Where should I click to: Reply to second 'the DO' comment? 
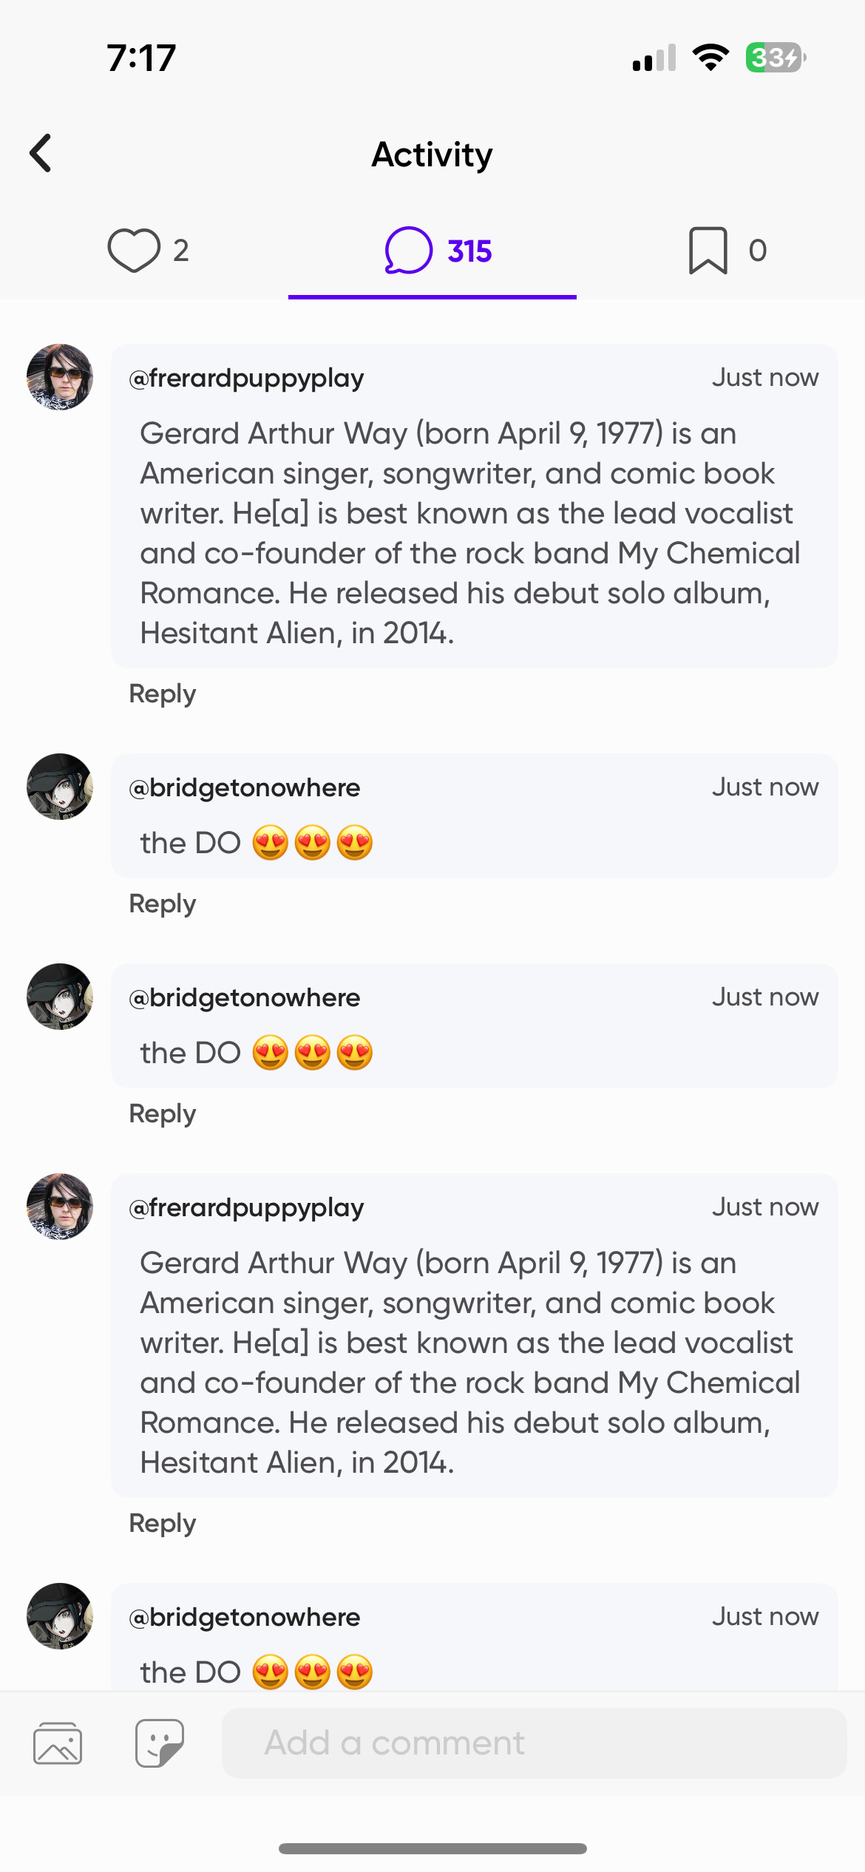click(163, 1113)
